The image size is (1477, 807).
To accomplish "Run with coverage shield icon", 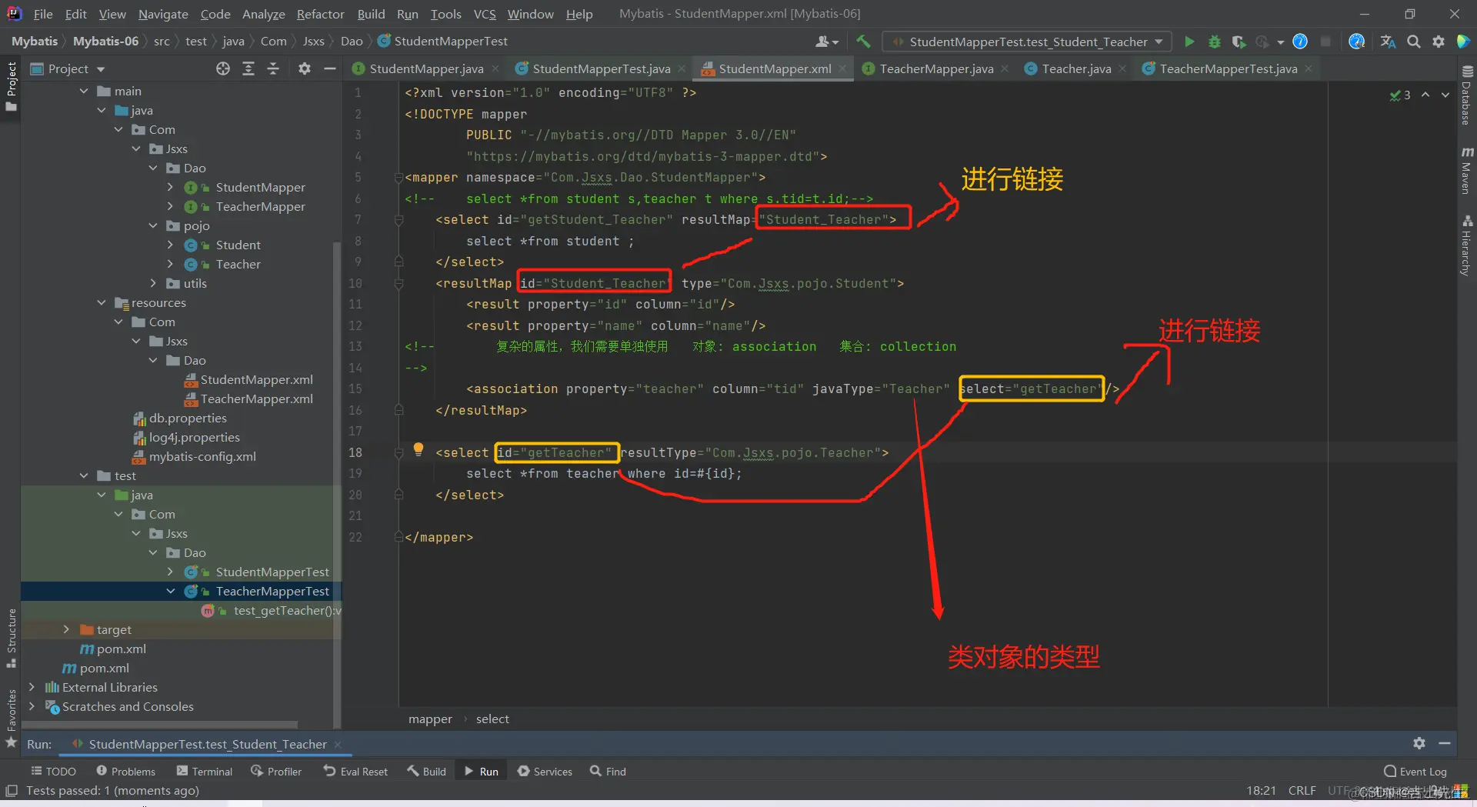I will coord(1238,42).
